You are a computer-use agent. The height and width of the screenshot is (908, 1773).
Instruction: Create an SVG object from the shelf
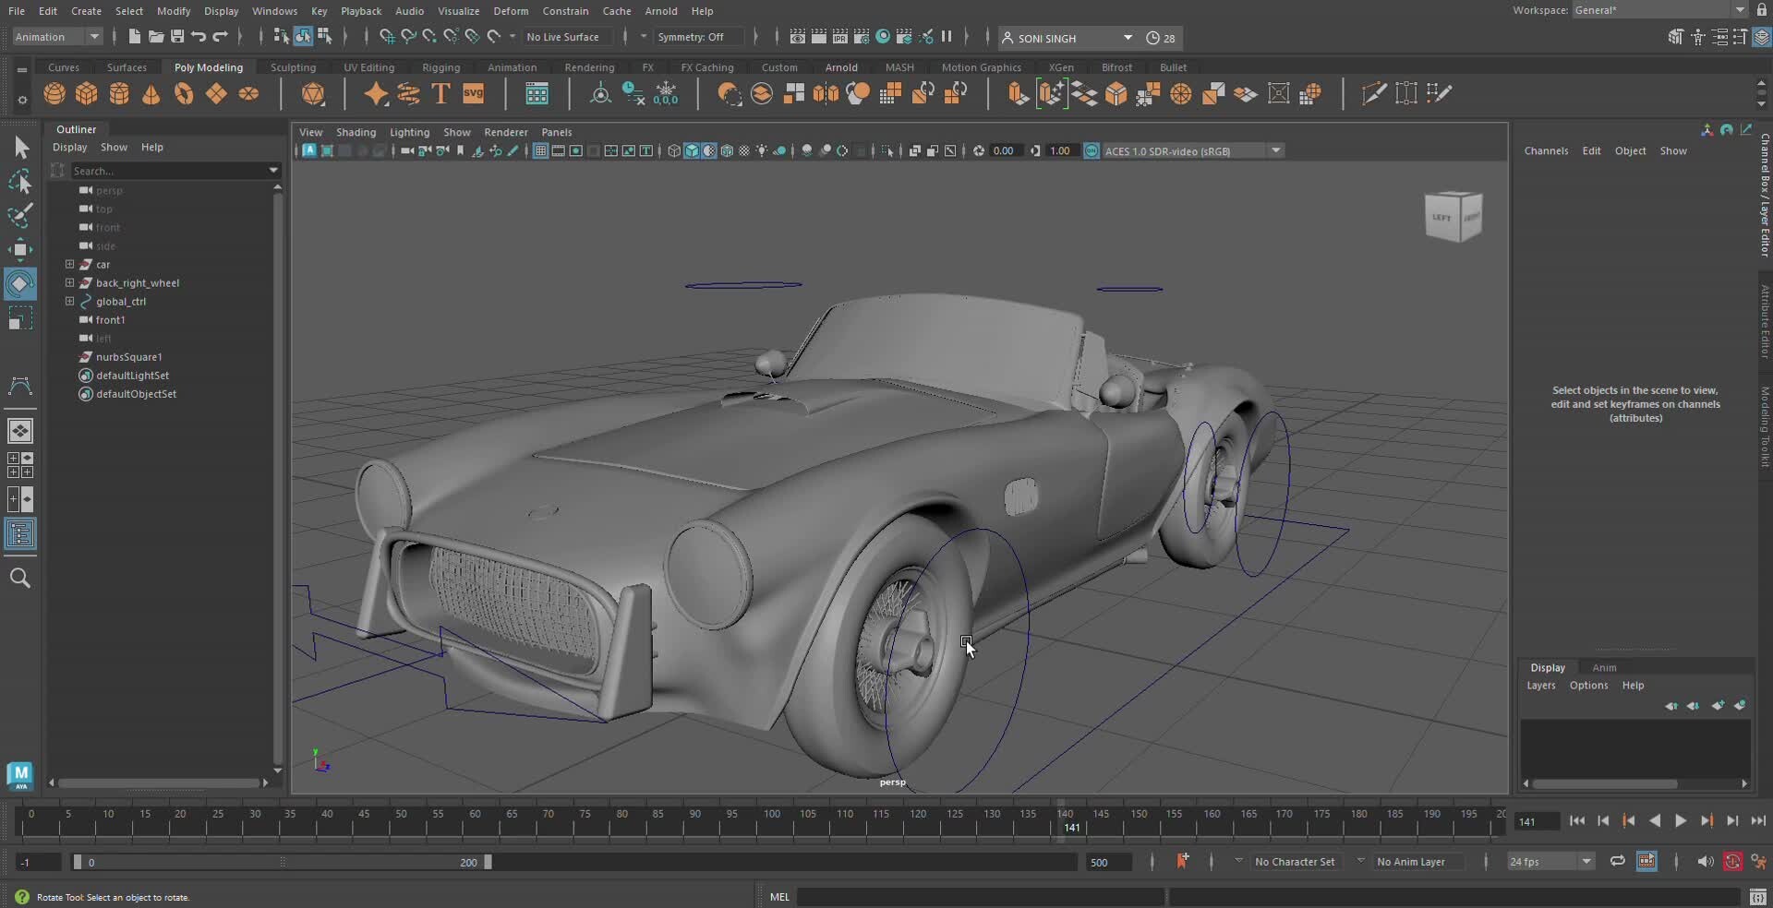(474, 93)
